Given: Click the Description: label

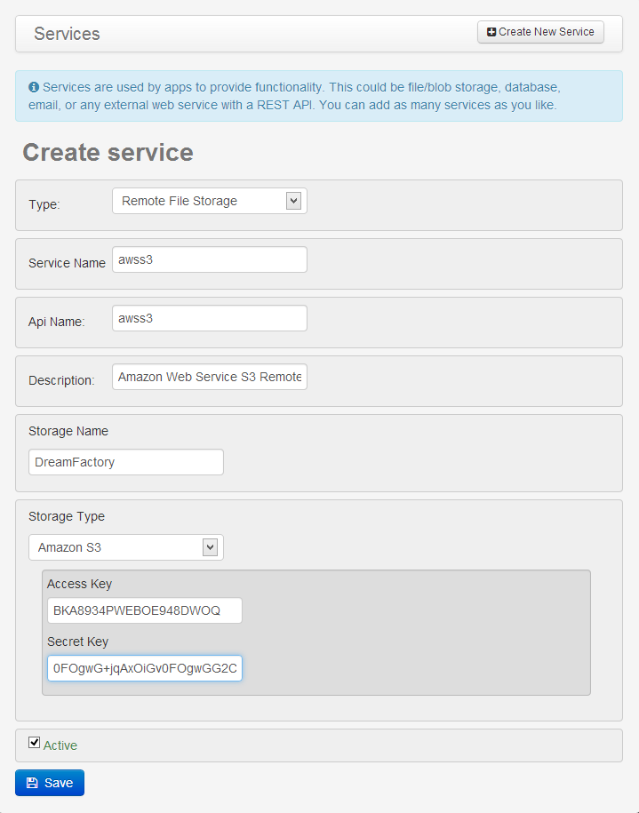Looking at the screenshot, I should pyautogui.click(x=61, y=380).
